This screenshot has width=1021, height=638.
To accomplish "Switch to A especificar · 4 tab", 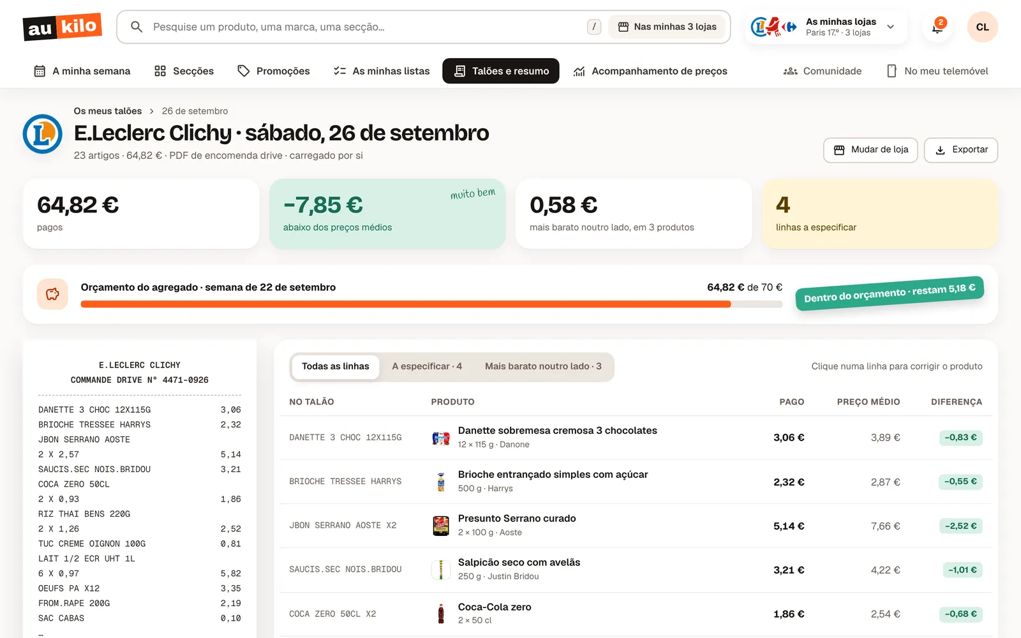I will 427,367.
